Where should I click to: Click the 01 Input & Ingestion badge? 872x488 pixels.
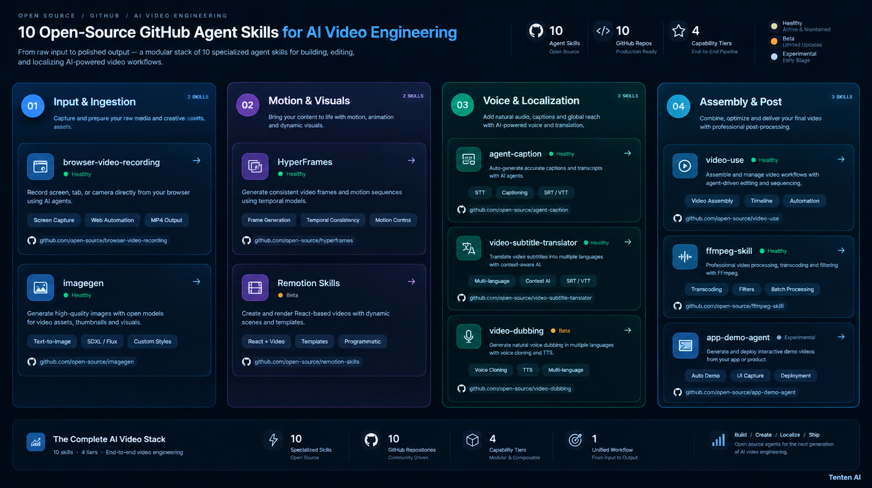pos(32,106)
